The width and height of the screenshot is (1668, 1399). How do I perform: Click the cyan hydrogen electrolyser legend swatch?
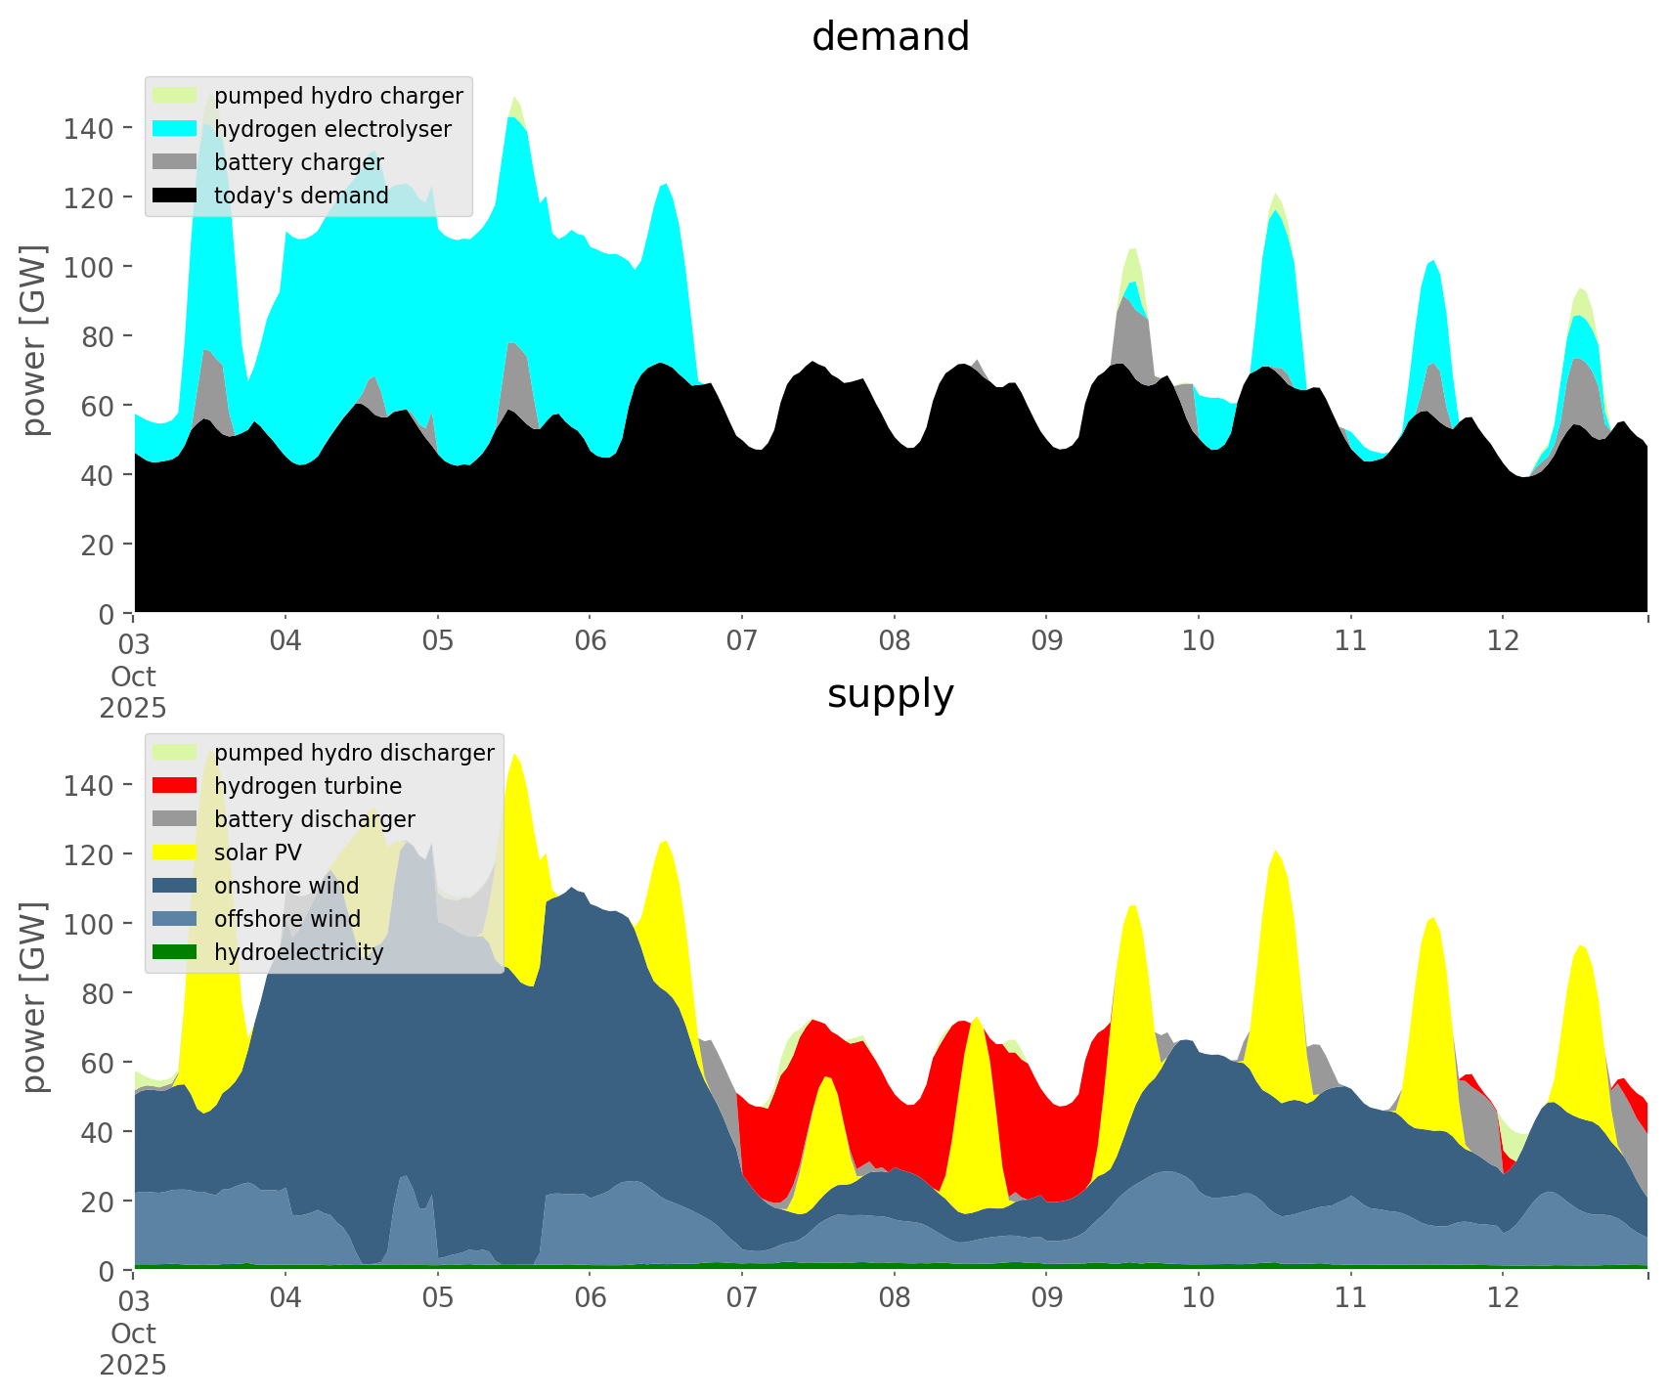[x=175, y=129]
